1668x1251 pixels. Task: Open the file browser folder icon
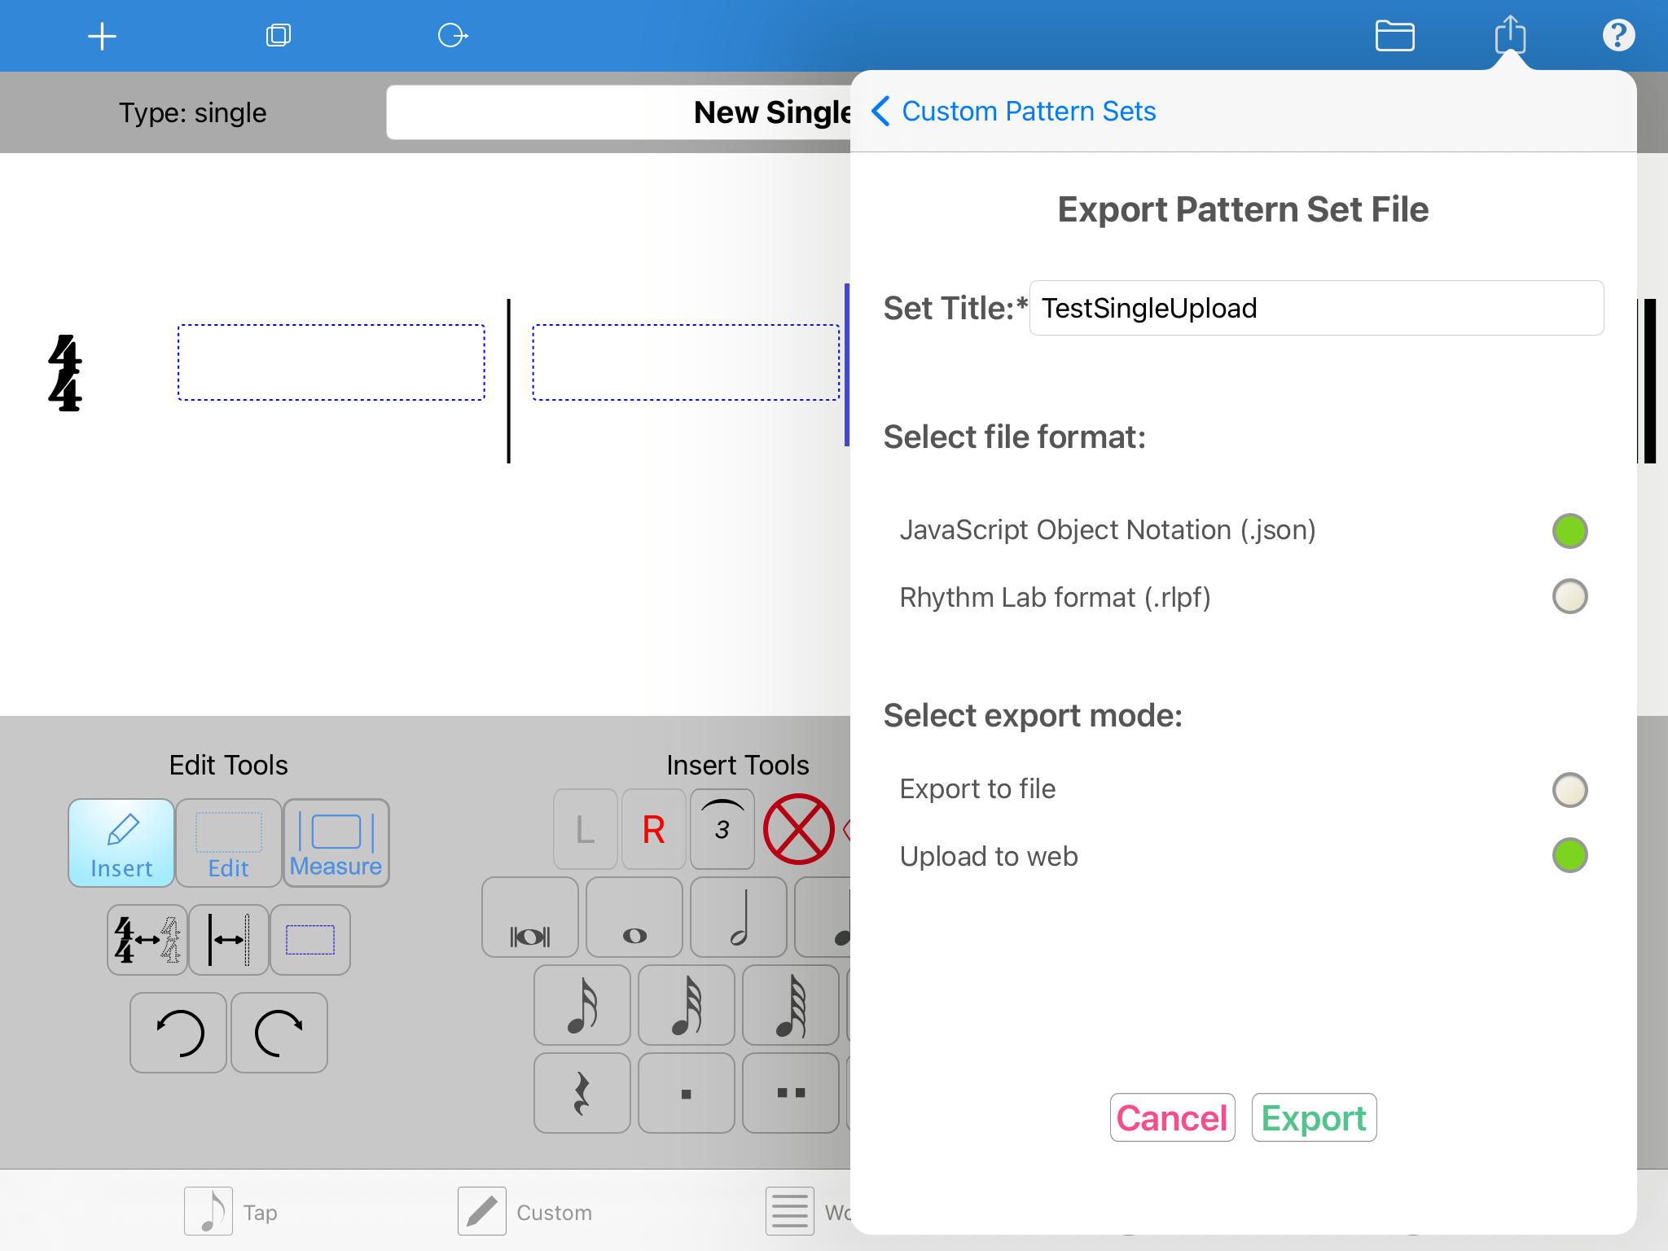point(1394,35)
